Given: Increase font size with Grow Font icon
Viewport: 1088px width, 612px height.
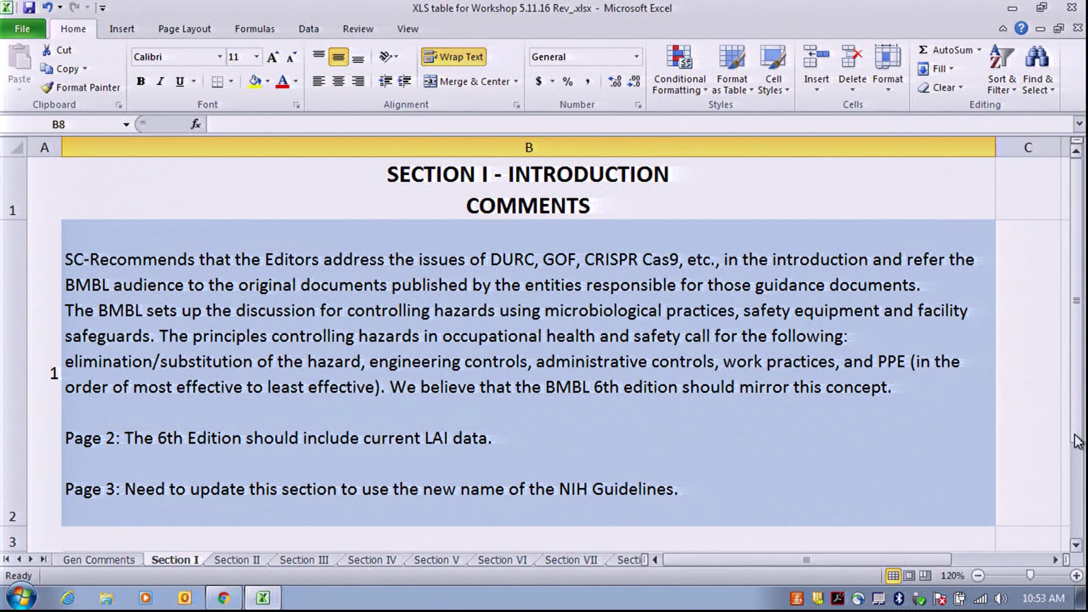Looking at the screenshot, I should 273,57.
